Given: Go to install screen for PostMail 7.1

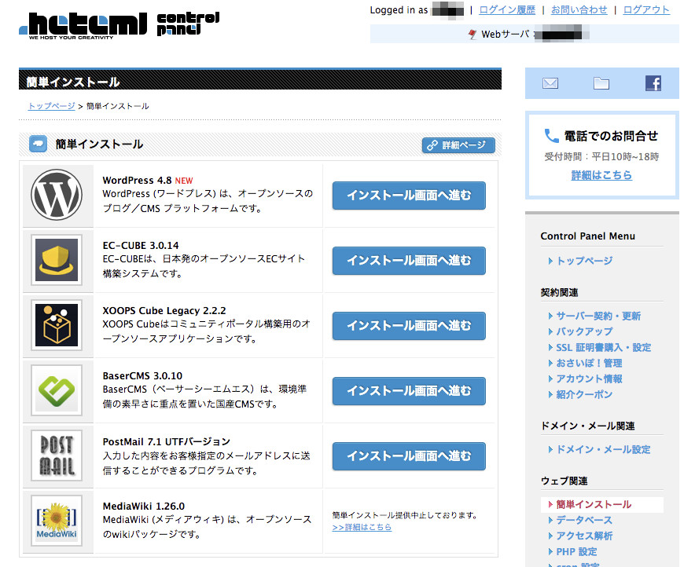Looking at the screenshot, I should point(409,456).
